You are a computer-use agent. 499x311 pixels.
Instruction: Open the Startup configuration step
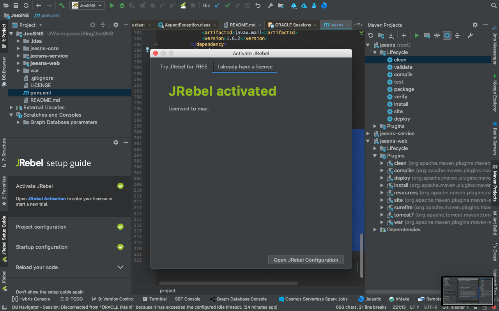70,247
